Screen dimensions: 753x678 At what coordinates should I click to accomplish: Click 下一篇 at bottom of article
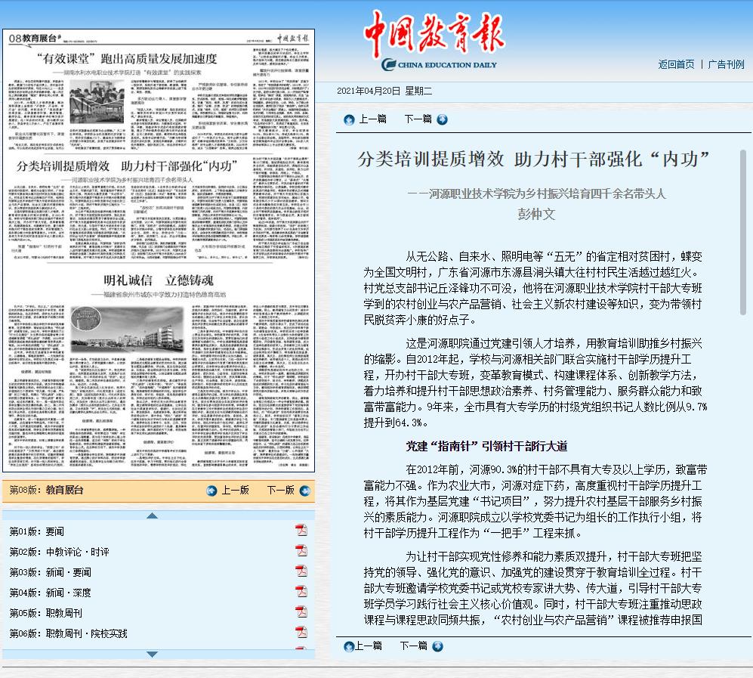(413, 645)
